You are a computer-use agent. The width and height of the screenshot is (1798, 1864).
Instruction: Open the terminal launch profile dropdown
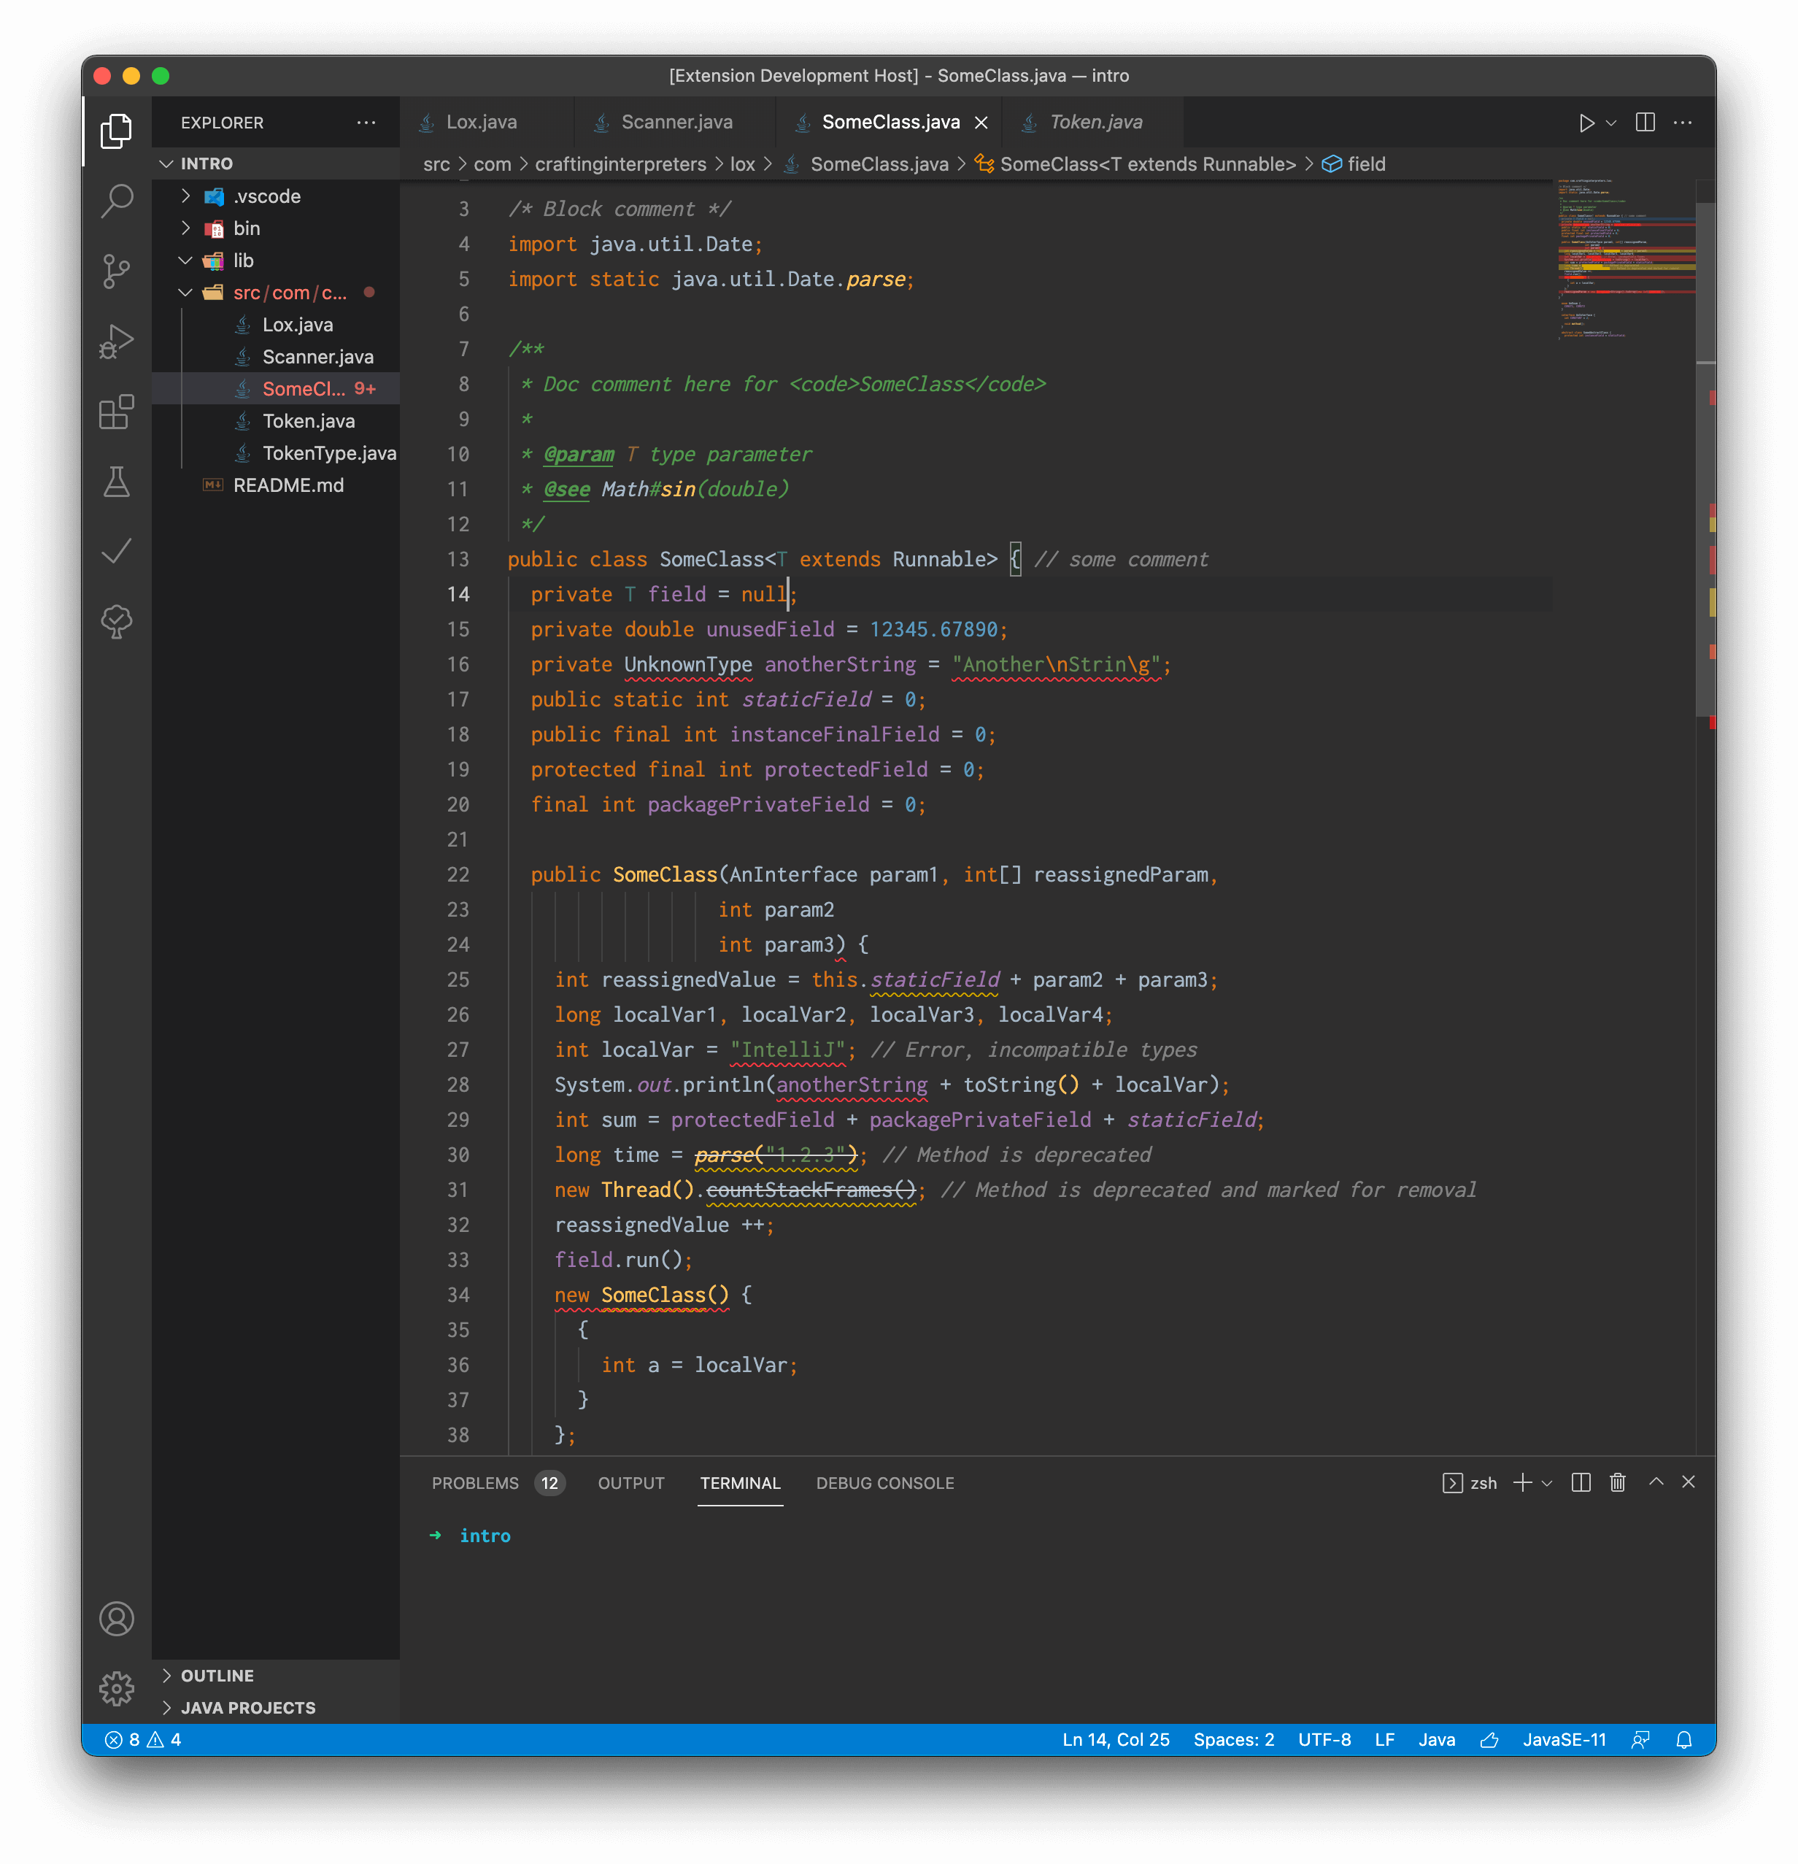tap(1547, 1484)
